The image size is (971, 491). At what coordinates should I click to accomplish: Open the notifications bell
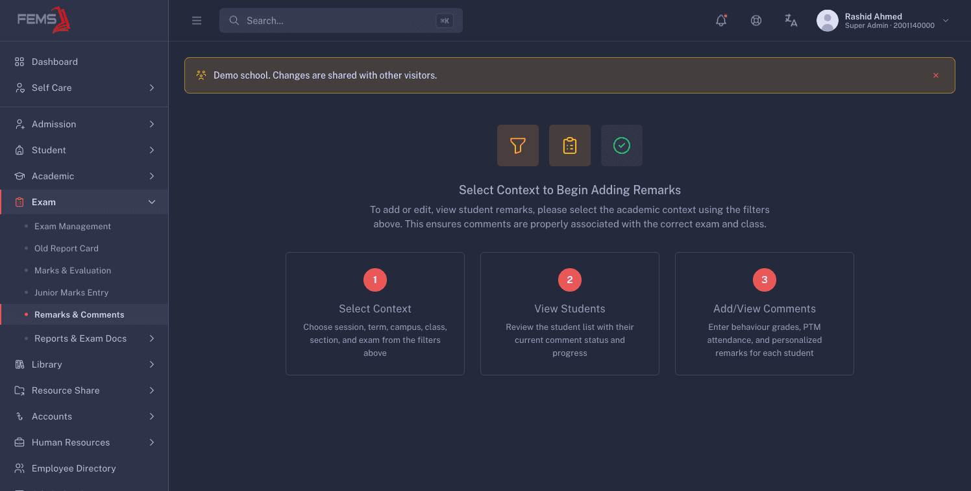[x=721, y=21]
